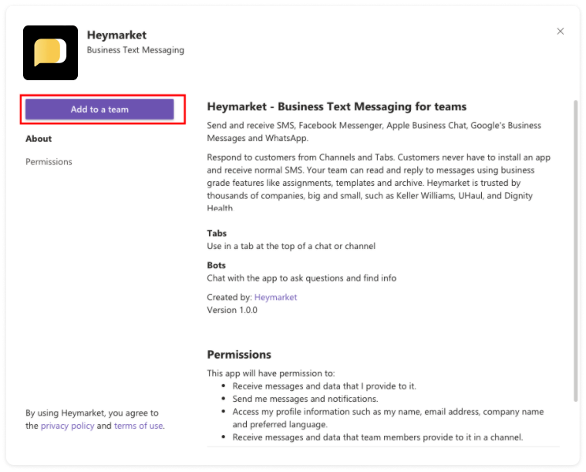Image resolution: width=586 pixels, height=472 pixels.
Task: Select the About section tab
Action: point(39,139)
